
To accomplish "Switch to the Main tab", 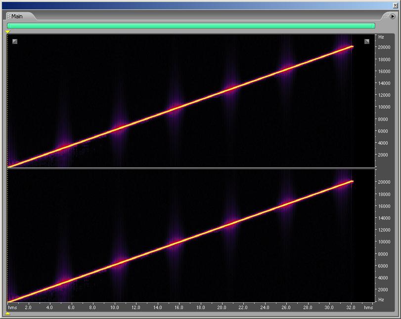I will [x=20, y=16].
